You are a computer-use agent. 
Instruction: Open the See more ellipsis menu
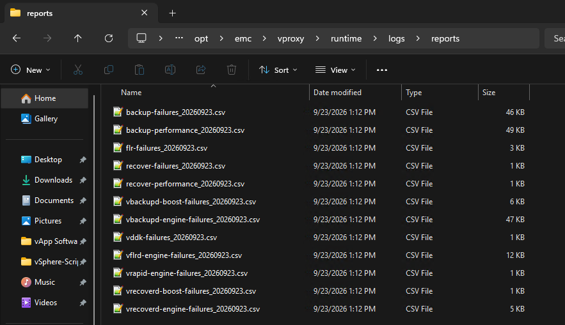[382, 70]
